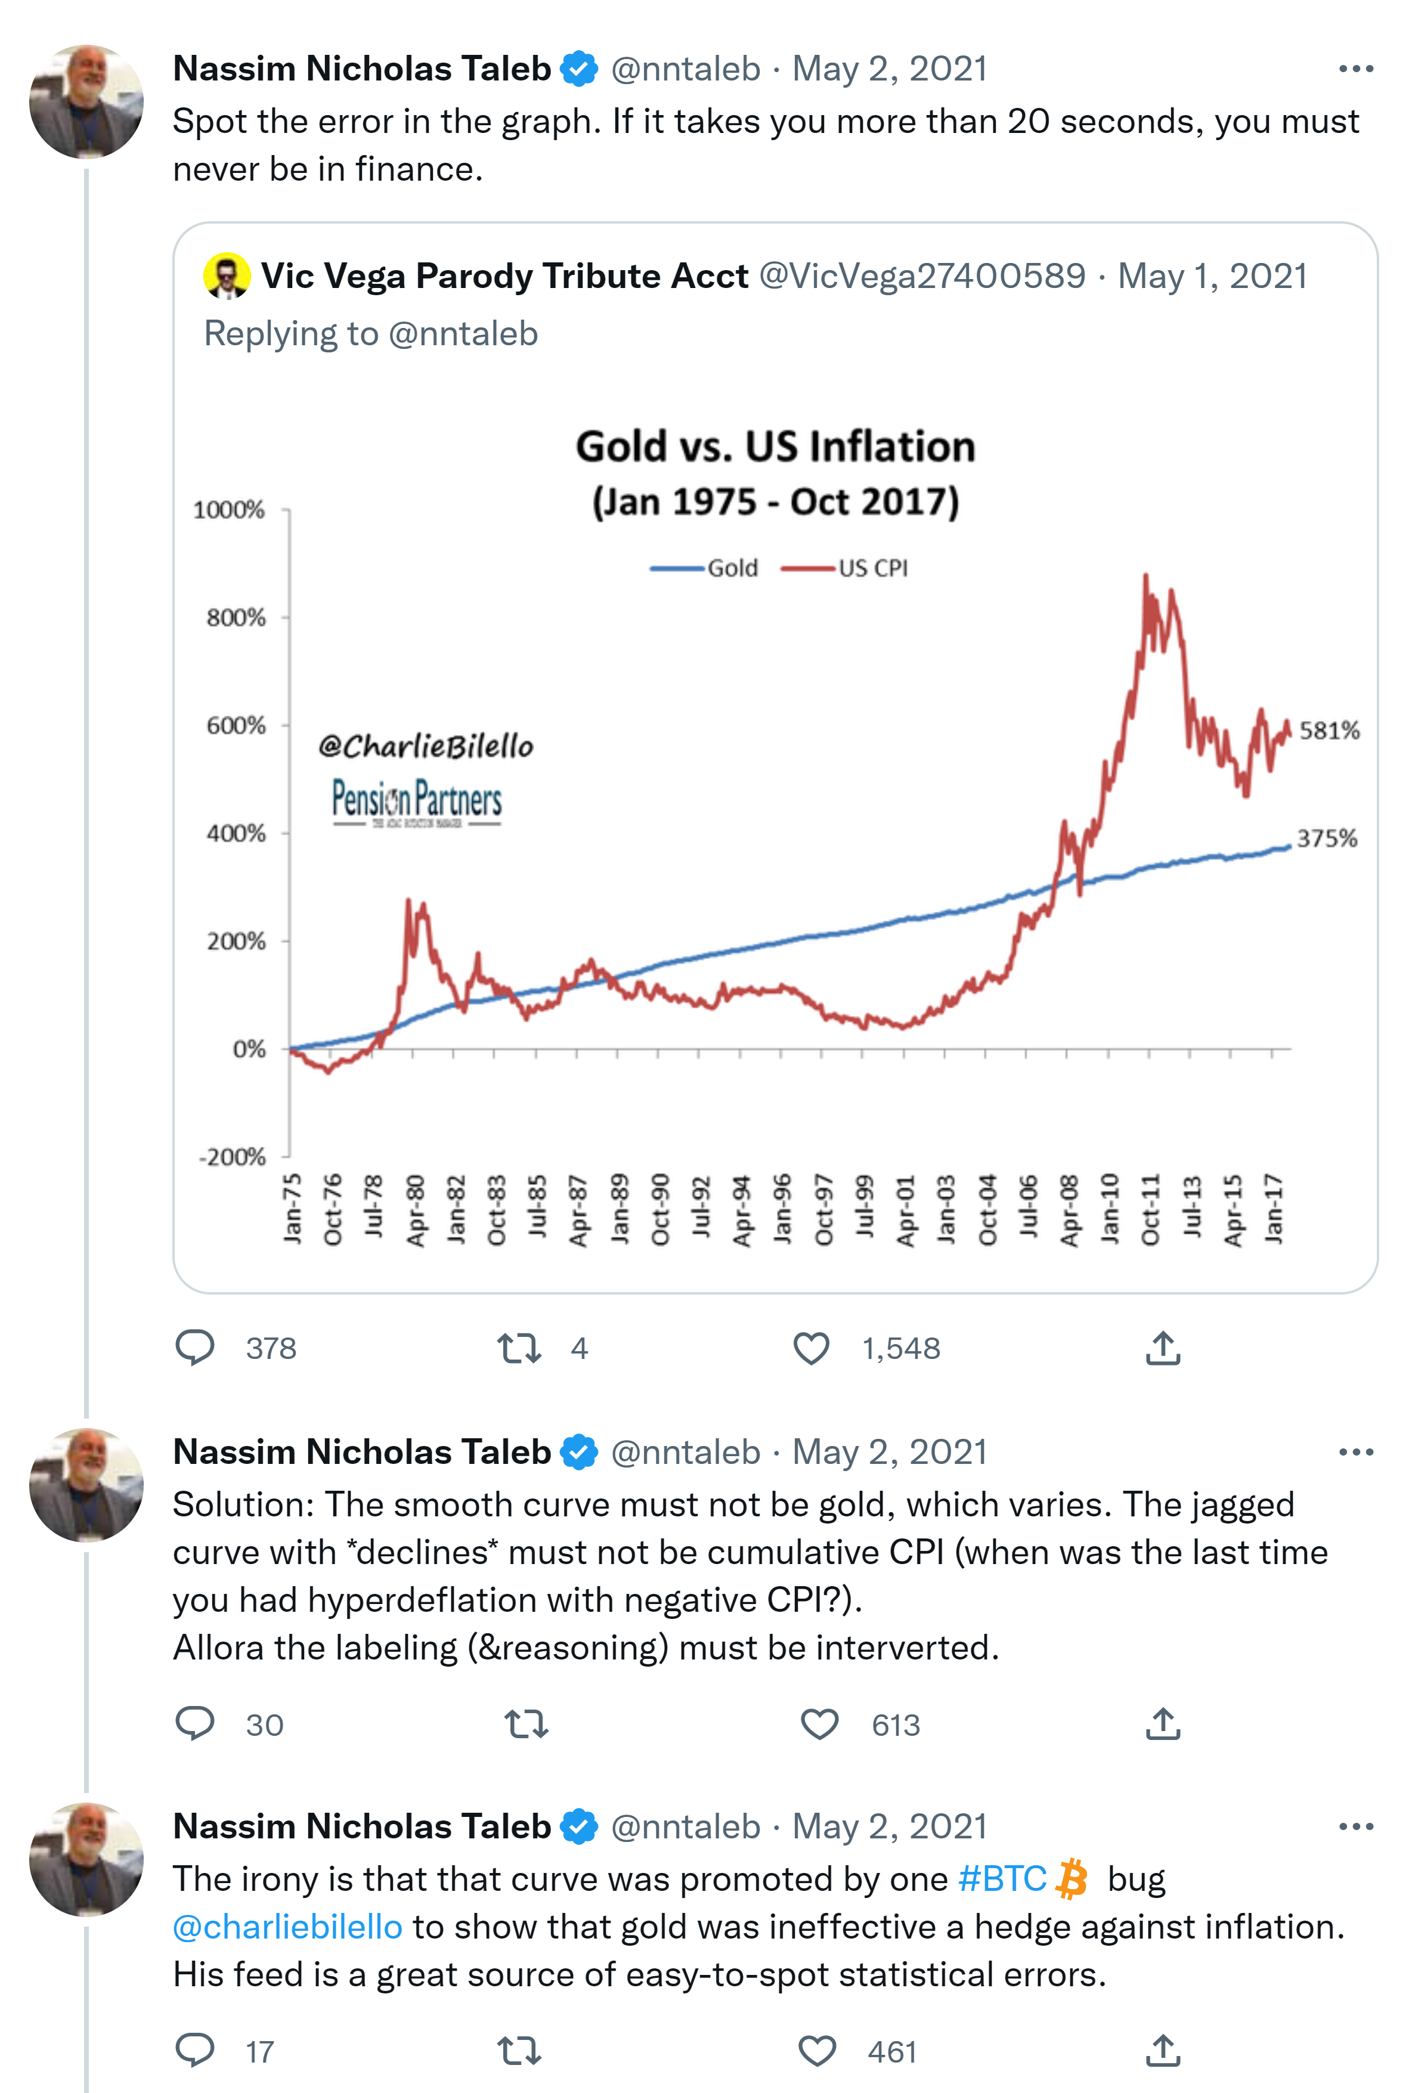Image resolution: width=1412 pixels, height=2093 pixels.
Task: Like the tweet with 461 likes
Action: pyautogui.click(x=817, y=2051)
